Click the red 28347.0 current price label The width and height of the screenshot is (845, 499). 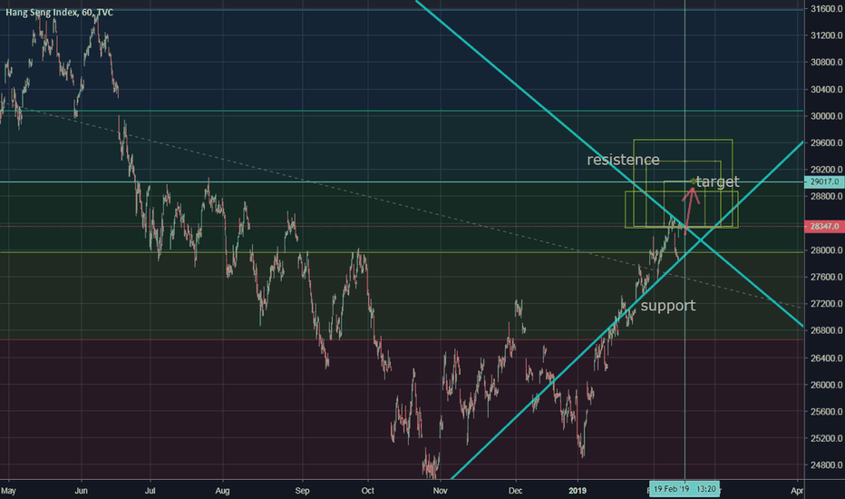point(824,227)
